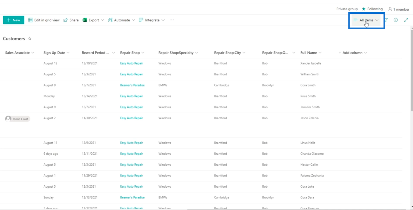Click the Automate flow icon
Viewport: 413px width, 210px height.
click(x=110, y=20)
